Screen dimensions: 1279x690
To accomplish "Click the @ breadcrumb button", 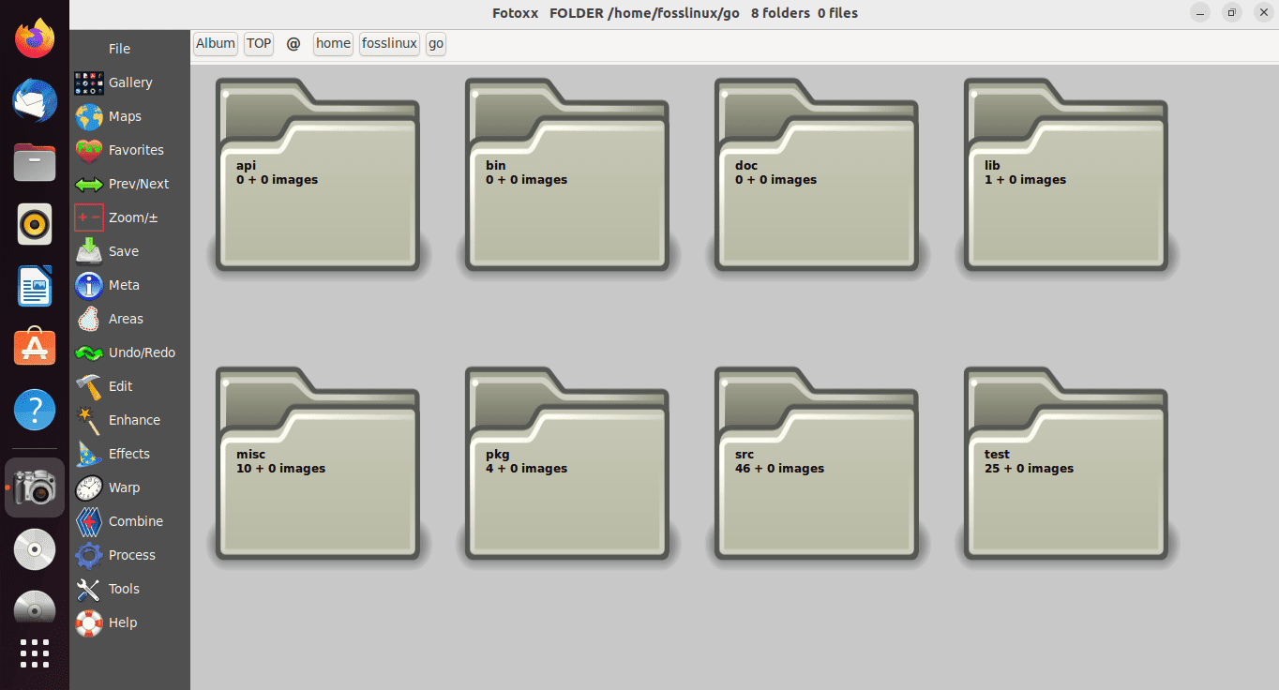I will coord(293,43).
